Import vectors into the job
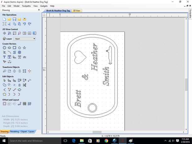 coord(20,19)
